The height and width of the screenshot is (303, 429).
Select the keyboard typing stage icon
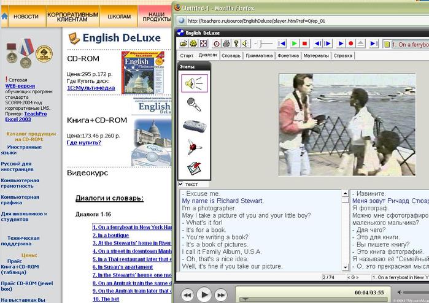click(x=195, y=126)
